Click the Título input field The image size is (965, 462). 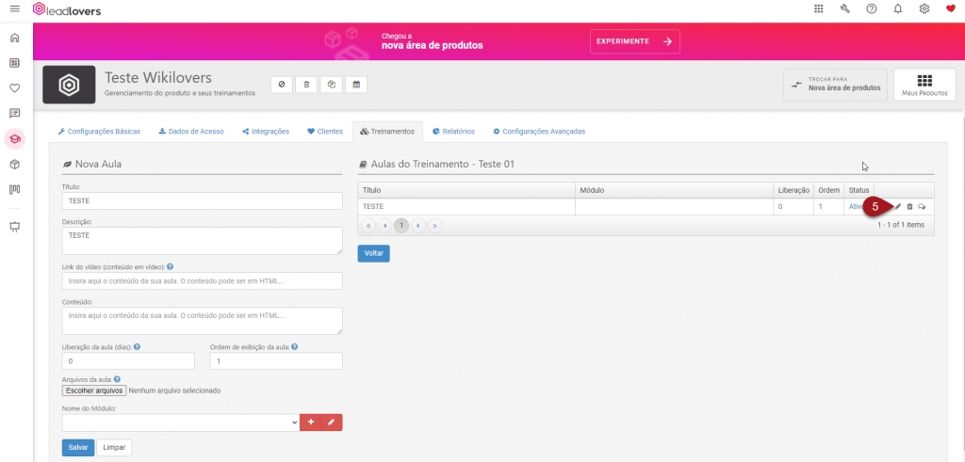(202, 201)
